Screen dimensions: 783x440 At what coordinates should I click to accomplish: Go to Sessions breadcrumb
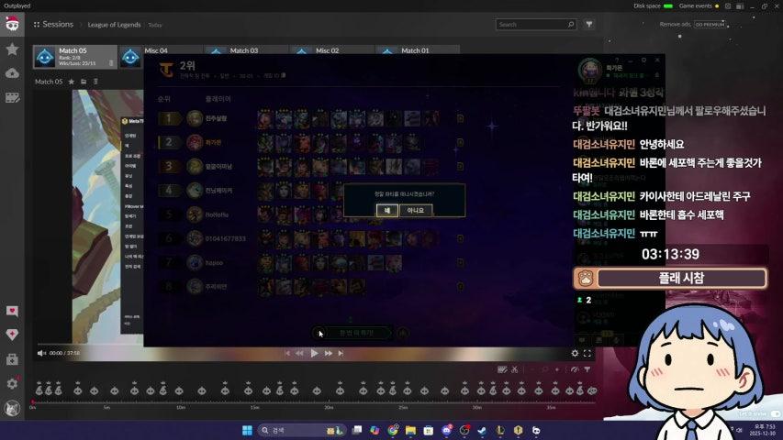coord(58,24)
